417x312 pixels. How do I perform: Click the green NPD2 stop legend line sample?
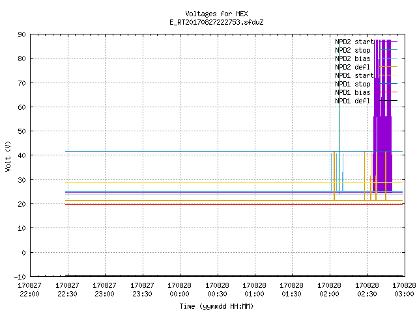tap(388, 50)
